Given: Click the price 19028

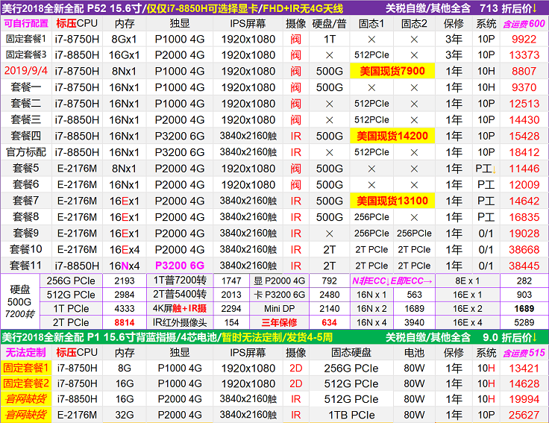Looking at the screenshot, I should pos(524,234).
